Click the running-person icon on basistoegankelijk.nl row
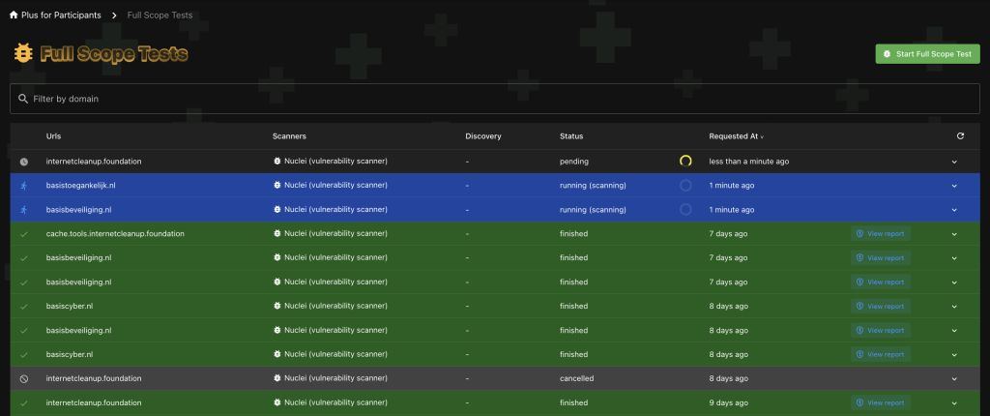The image size is (990, 416). click(x=24, y=186)
